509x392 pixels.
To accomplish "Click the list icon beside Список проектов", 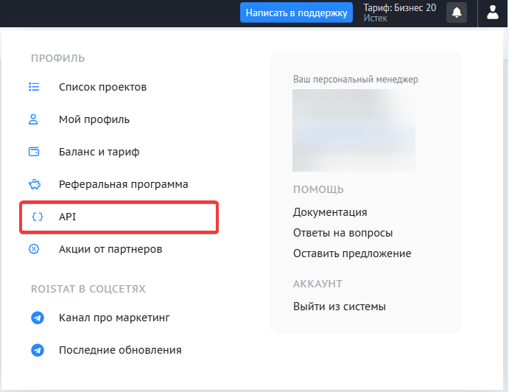I will (34, 87).
